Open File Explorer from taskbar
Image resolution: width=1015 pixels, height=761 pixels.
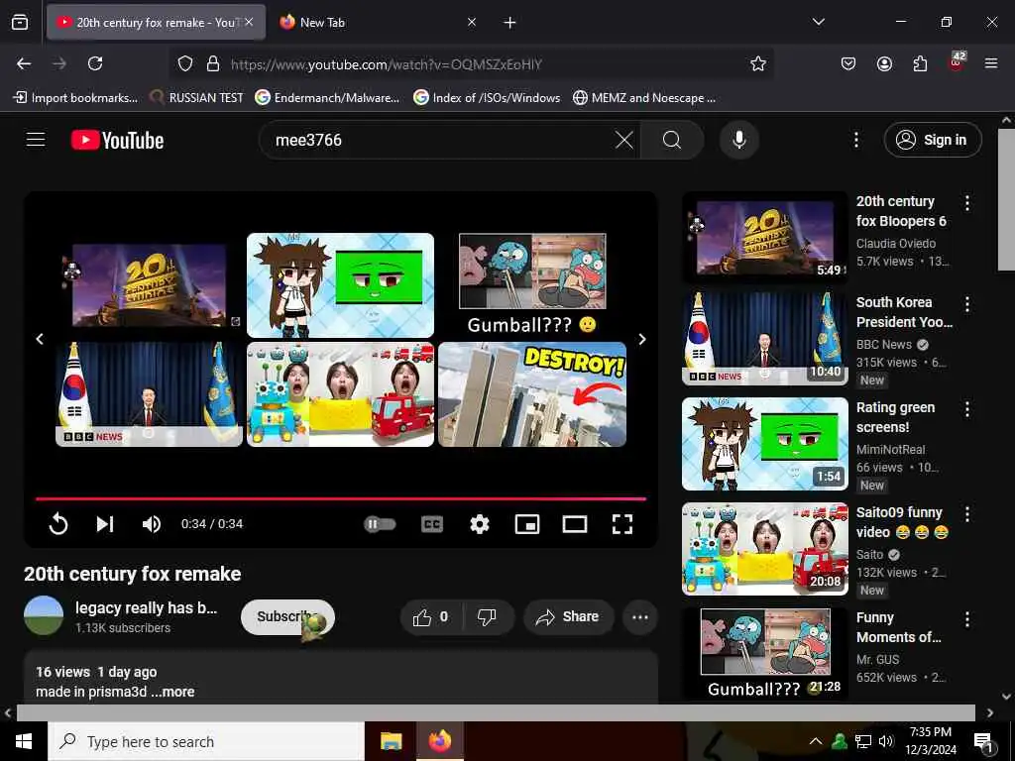(391, 741)
